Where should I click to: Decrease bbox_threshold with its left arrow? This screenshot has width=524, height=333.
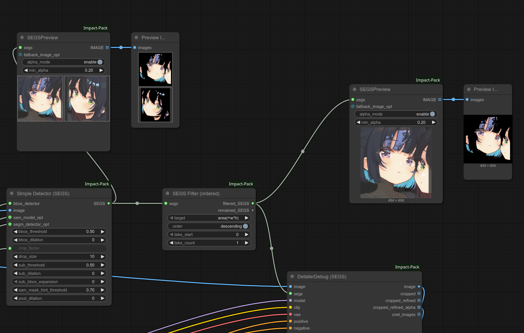click(x=15, y=231)
